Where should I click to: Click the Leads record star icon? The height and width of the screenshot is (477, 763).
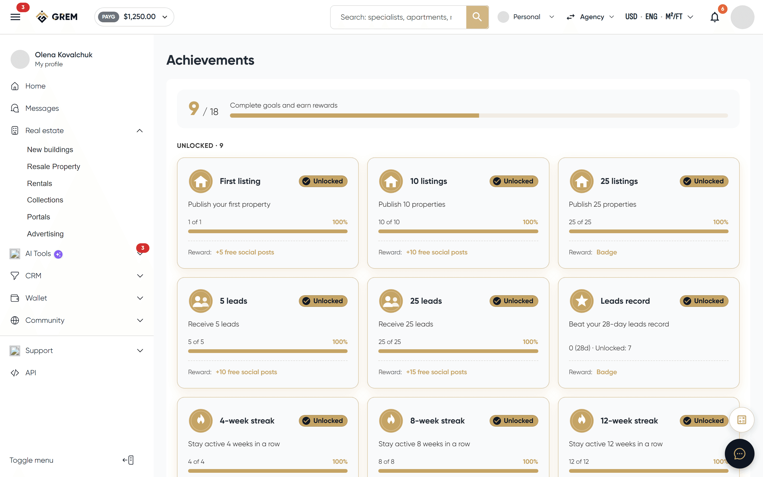(x=582, y=301)
